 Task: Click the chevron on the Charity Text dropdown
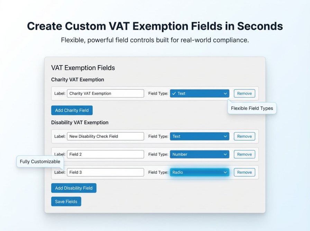(226, 93)
